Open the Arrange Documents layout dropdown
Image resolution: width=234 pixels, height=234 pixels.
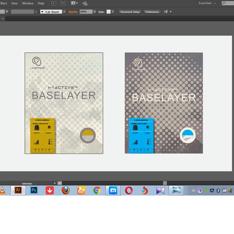[x=74, y=3]
